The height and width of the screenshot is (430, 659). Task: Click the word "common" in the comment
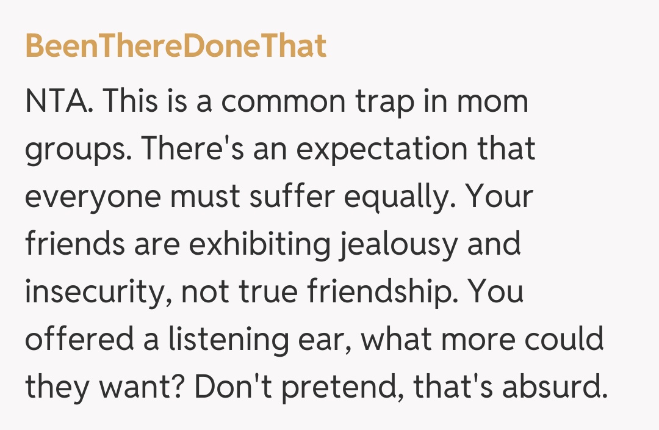[281, 101]
